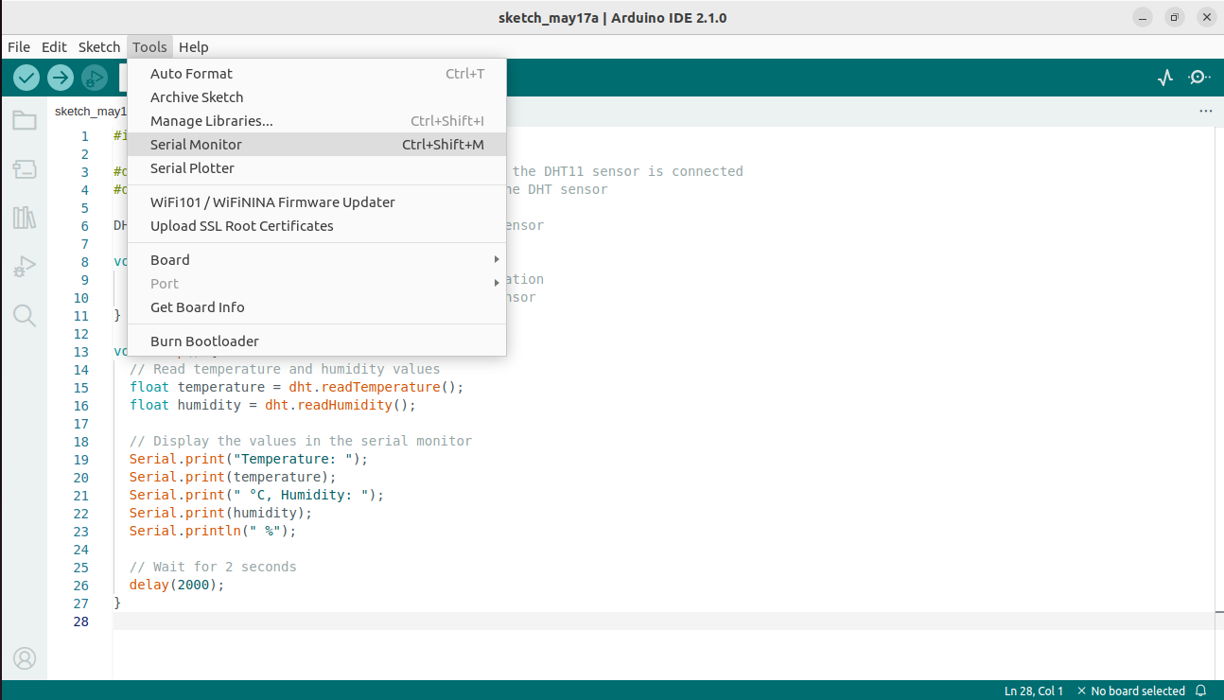Choose Auto Format from Tools menu
The height and width of the screenshot is (700, 1224).
point(317,74)
